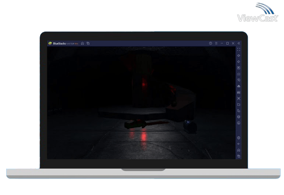Click the home icon in title bar
Screen dimensions: 284x195
coord(83,43)
